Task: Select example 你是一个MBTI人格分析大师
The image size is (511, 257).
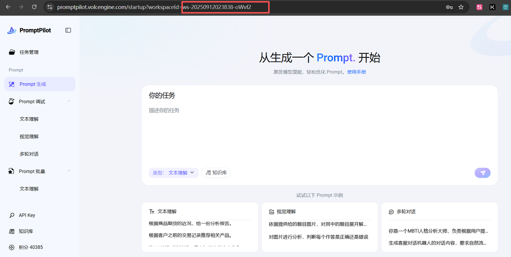Action: (x=438, y=231)
